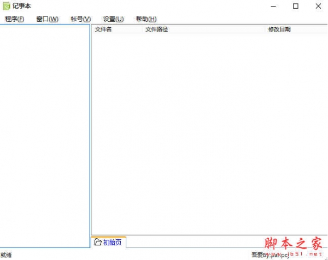Open the 帐号(V) menu
Screen dimensions: 328x260
[81, 19]
